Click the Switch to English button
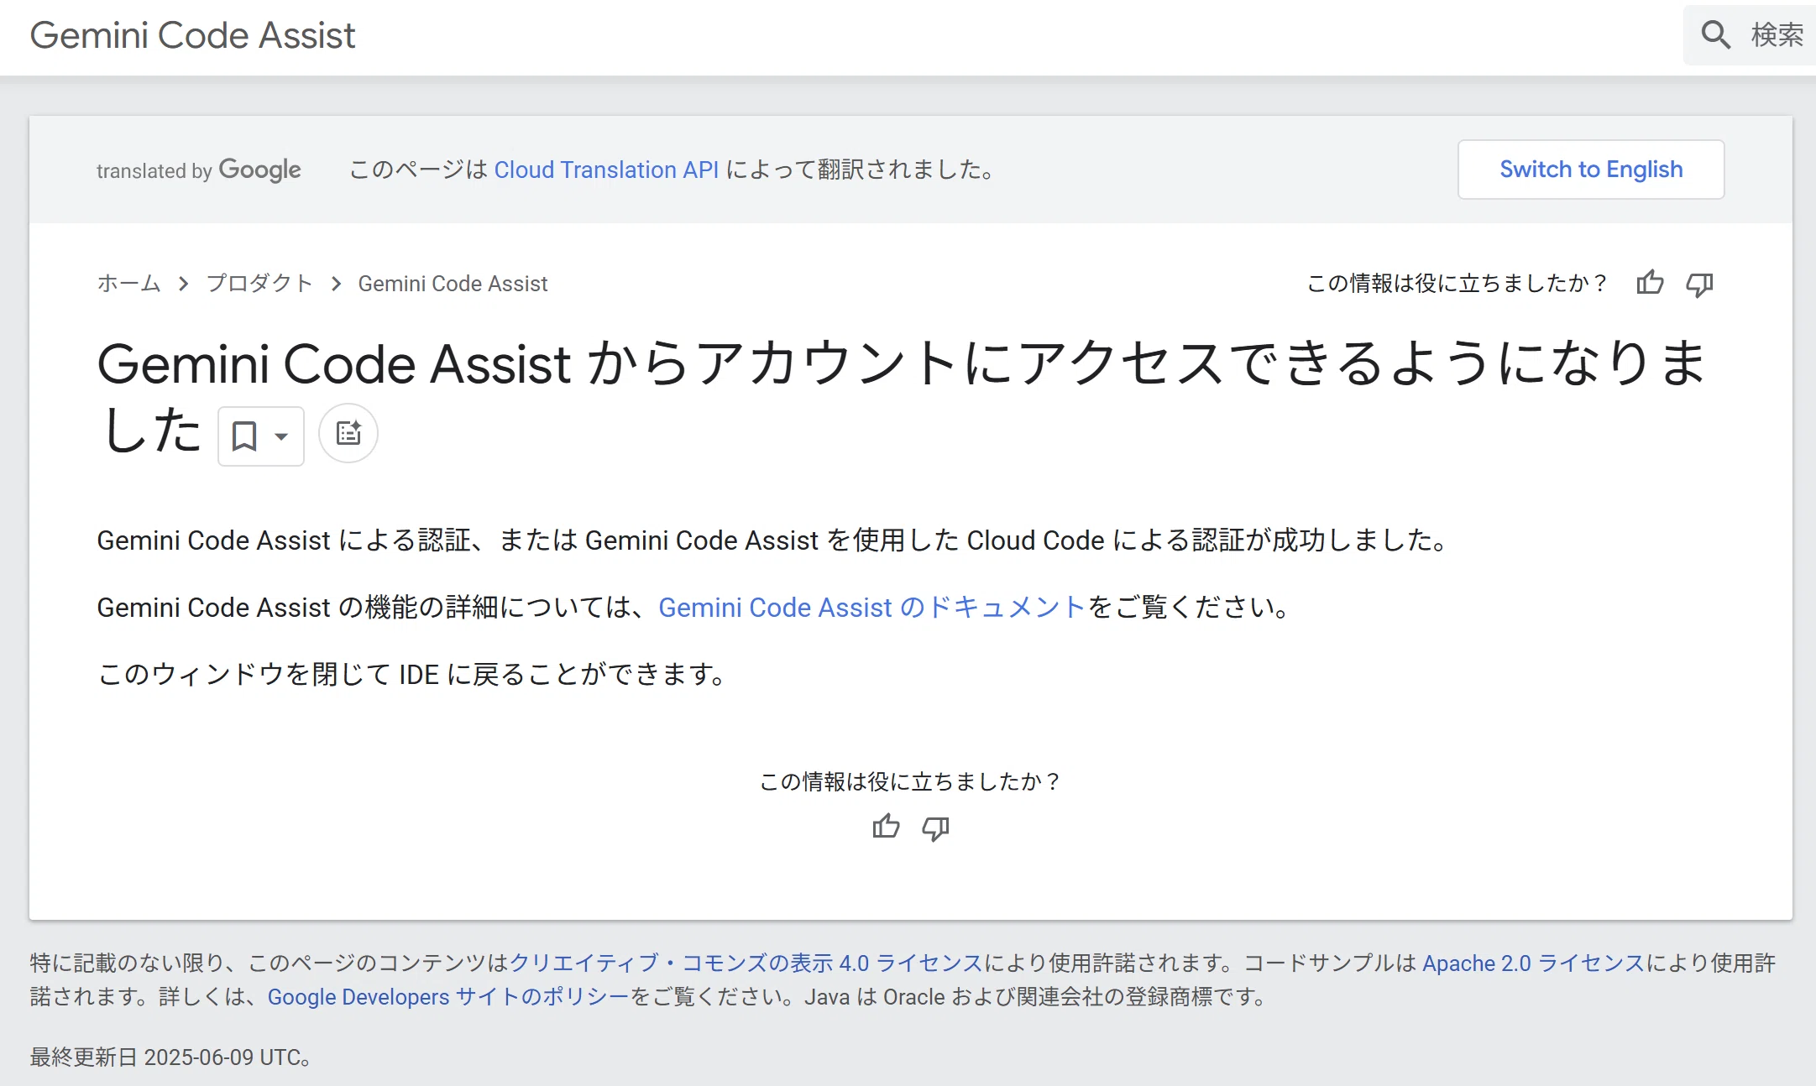The height and width of the screenshot is (1086, 1816). click(x=1591, y=170)
